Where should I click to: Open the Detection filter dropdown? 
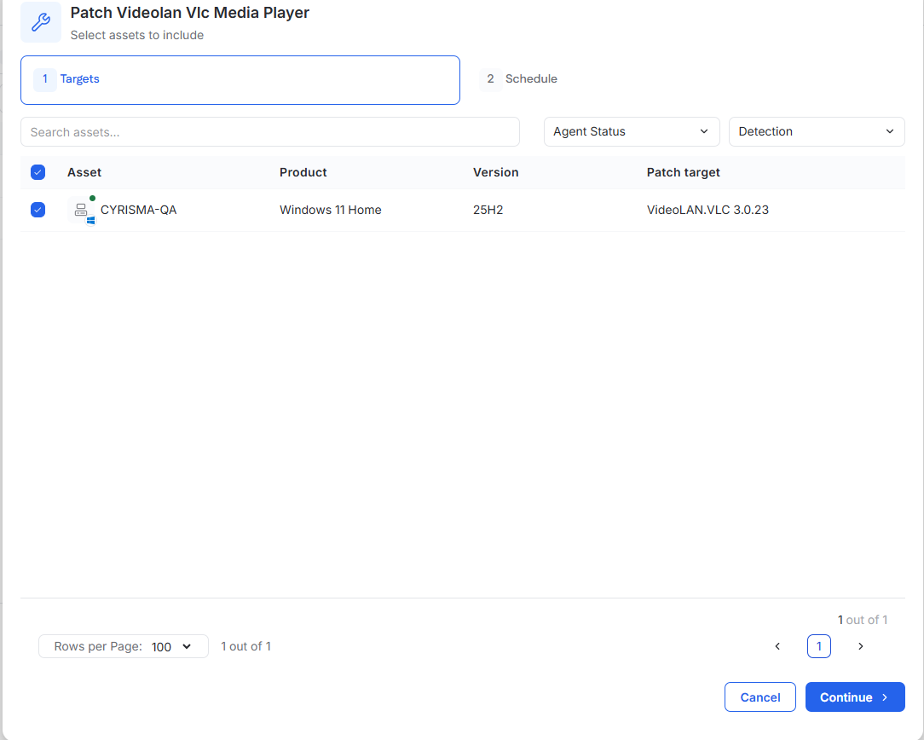click(x=816, y=131)
